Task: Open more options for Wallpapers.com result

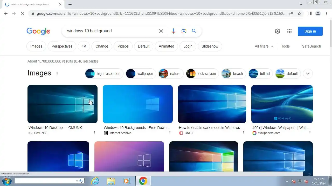Action: [x=310, y=133]
